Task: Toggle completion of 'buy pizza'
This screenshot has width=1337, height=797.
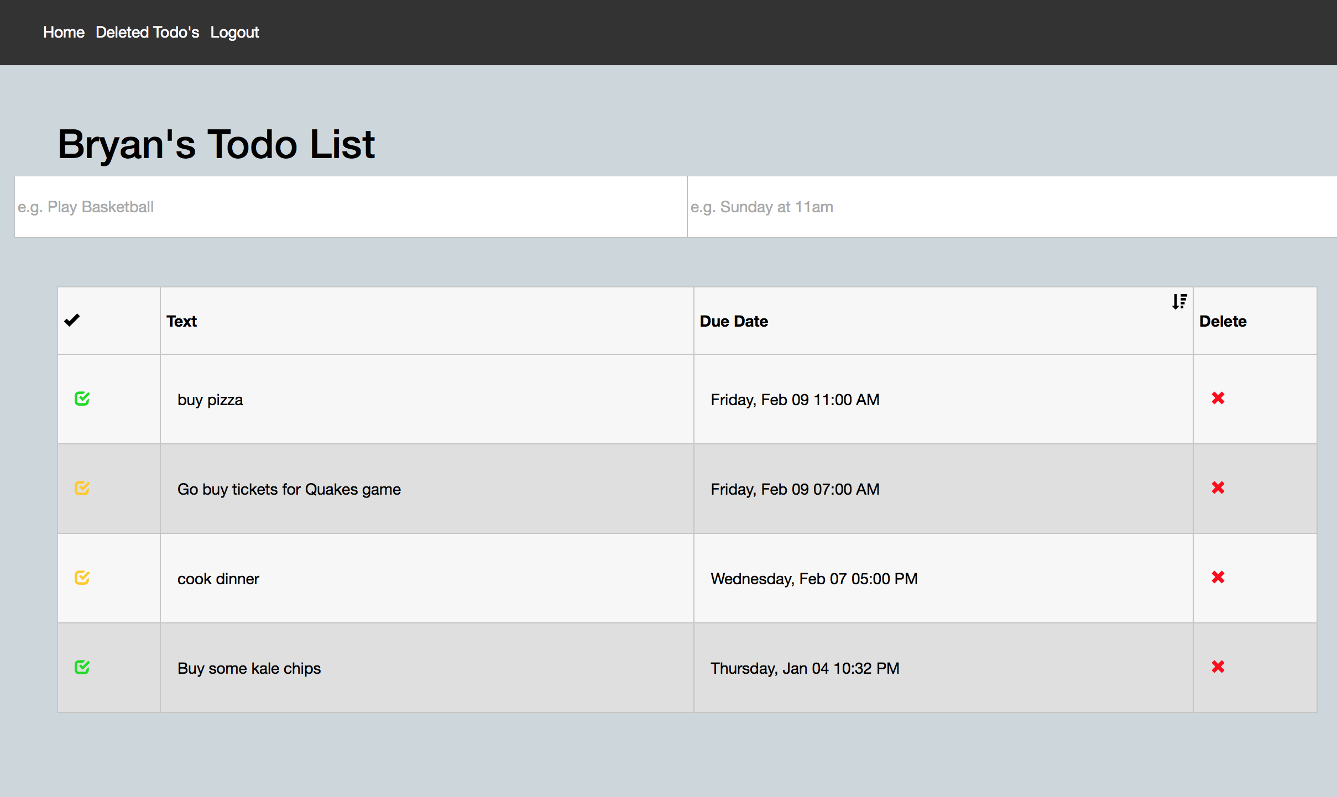Action: pyautogui.click(x=82, y=398)
